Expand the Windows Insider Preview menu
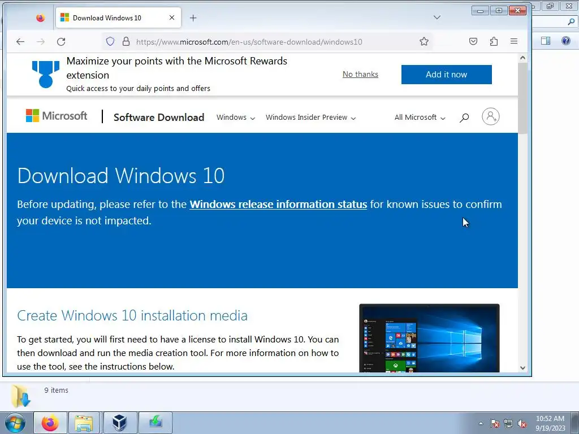The height and width of the screenshot is (434, 579). (310, 118)
